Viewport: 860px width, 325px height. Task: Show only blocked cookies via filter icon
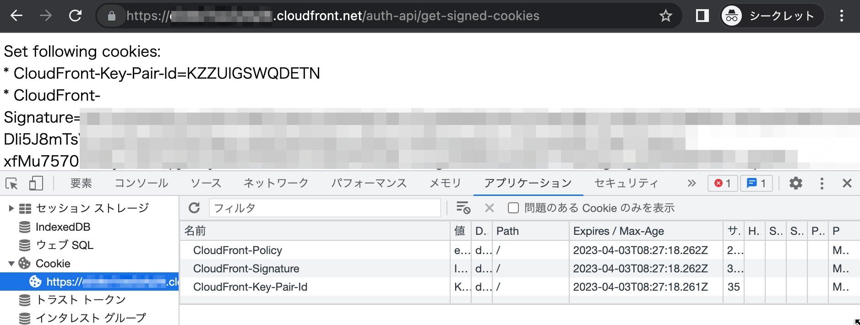point(463,208)
